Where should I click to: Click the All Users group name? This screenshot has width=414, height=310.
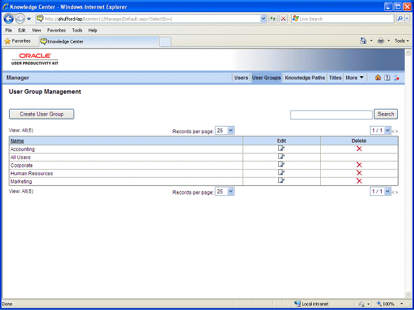point(20,158)
